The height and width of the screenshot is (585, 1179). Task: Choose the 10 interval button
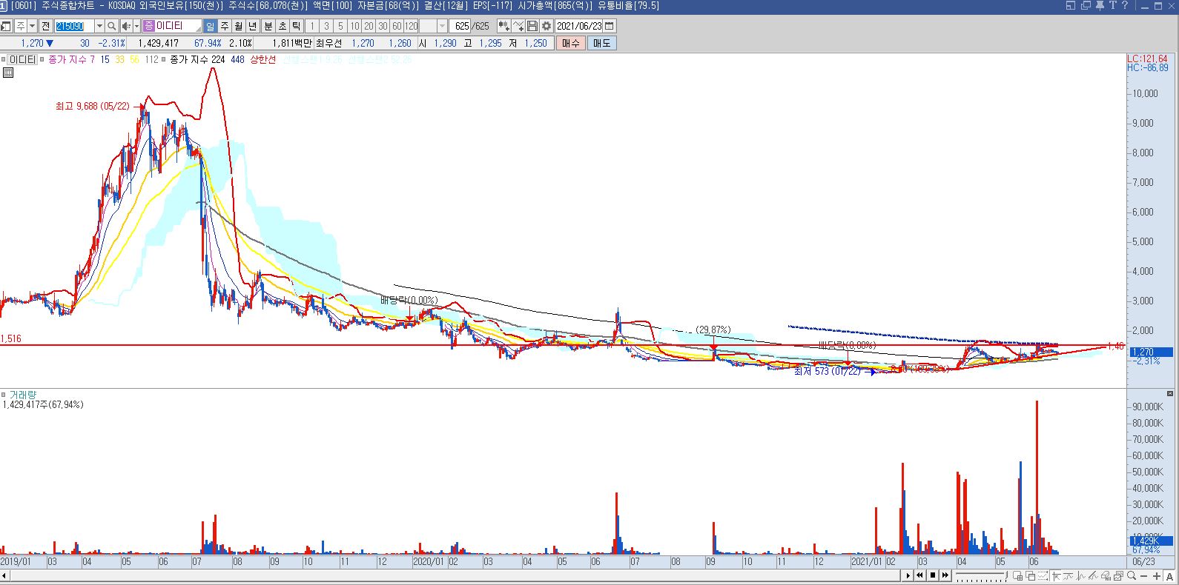pyautogui.click(x=355, y=26)
